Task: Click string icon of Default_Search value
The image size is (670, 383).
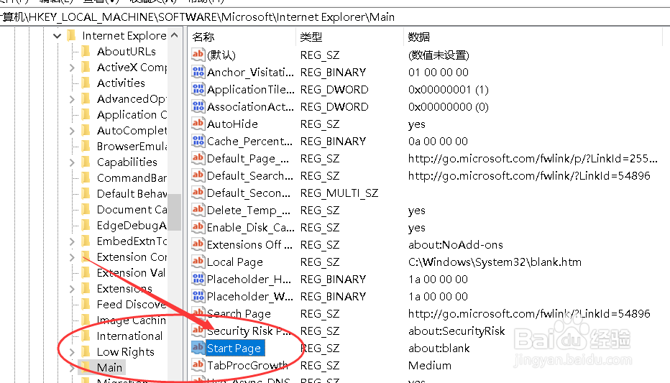Action: coord(198,175)
